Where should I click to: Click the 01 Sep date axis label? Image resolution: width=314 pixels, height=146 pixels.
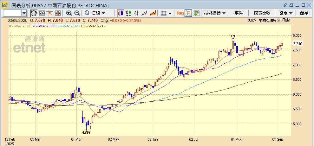278,139
